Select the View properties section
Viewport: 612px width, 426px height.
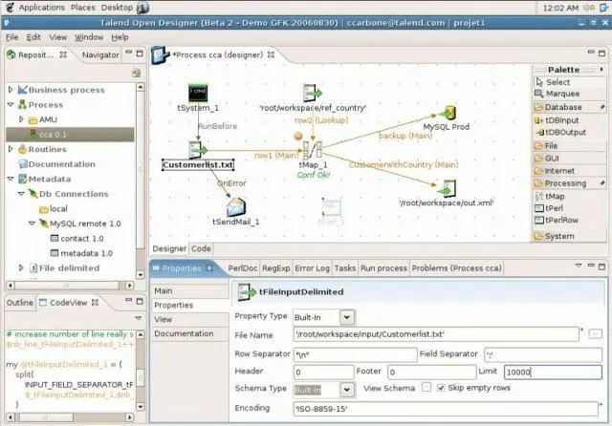[x=190, y=319]
